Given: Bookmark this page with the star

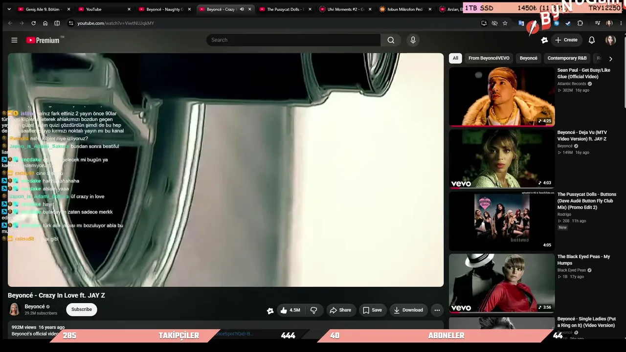Looking at the screenshot, I should tap(505, 23).
